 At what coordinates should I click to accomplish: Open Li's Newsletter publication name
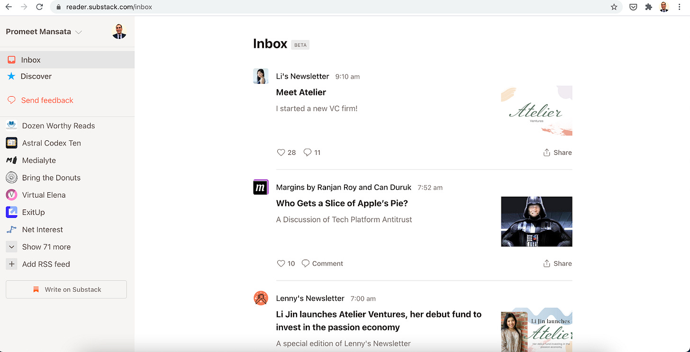pyautogui.click(x=302, y=76)
